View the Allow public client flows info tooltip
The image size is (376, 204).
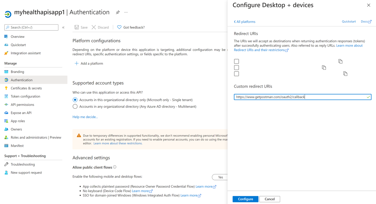[116, 167]
